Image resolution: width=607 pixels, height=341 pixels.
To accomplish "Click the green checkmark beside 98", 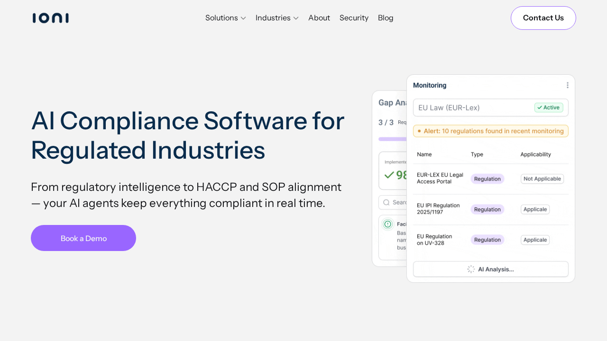I will 389,175.
